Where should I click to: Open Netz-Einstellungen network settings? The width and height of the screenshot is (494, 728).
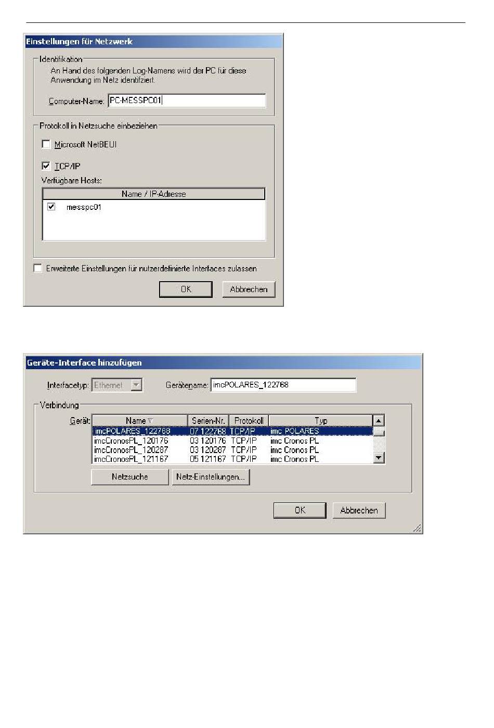pos(211,476)
